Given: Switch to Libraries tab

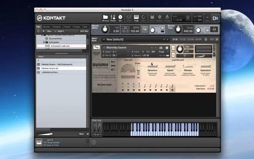Looking at the screenshot, I should [46, 27].
